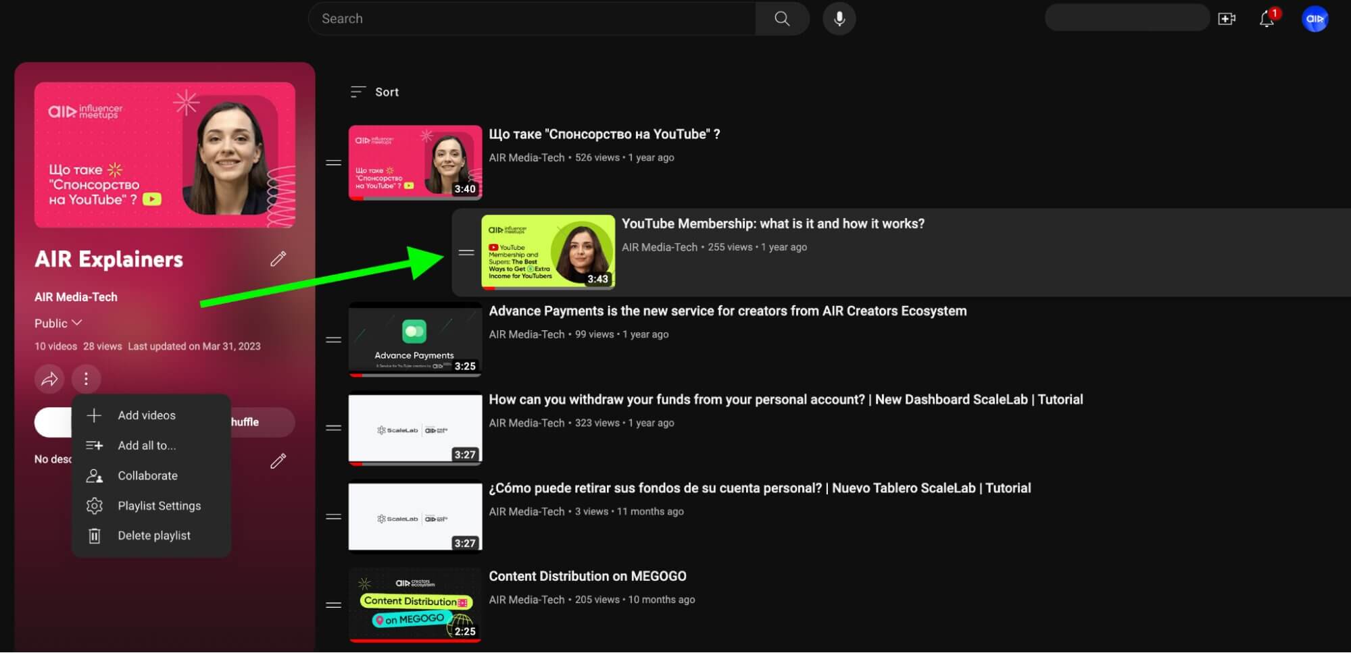Click '10 videos' playlist stat text
Viewport: 1351px width, 653px height.
click(55, 346)
